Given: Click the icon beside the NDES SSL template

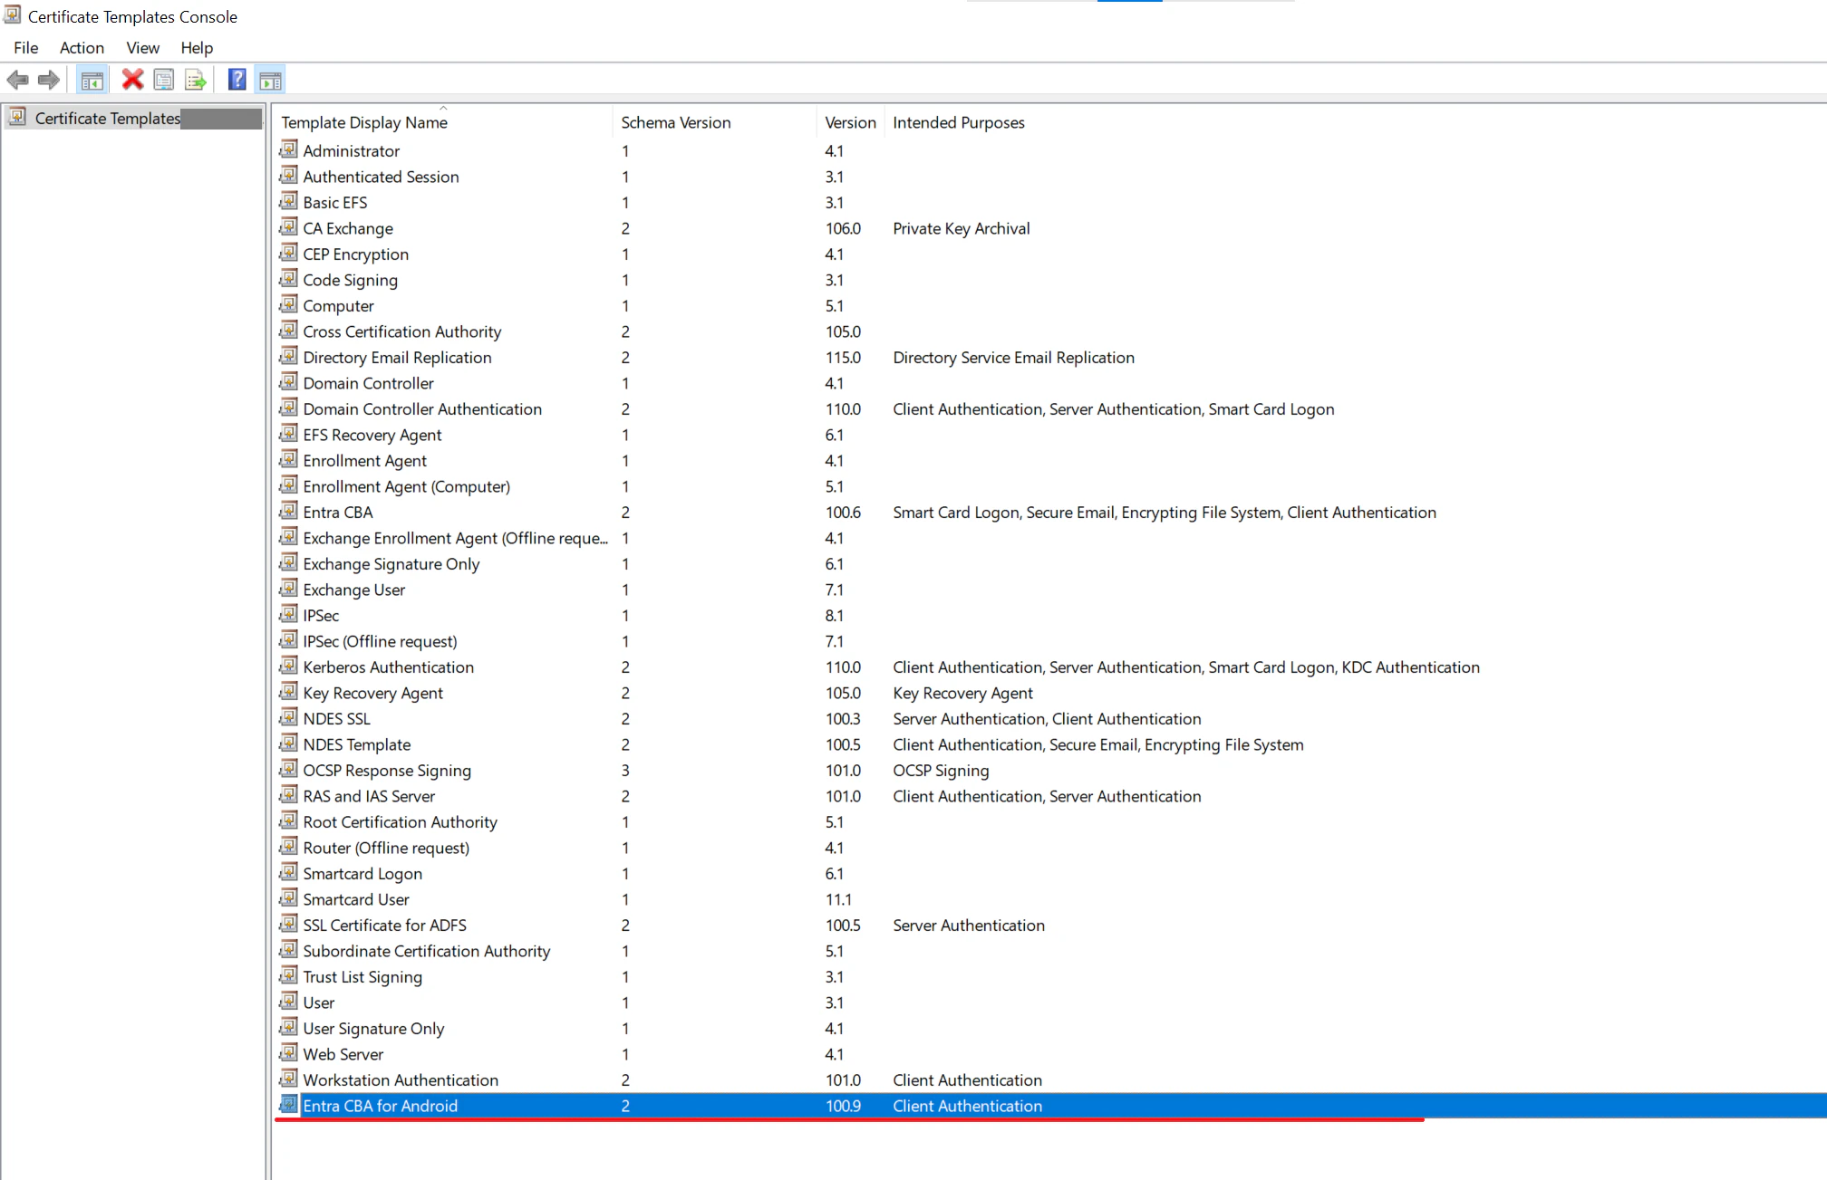Looking at the screenshot, I should pos(289,717).
